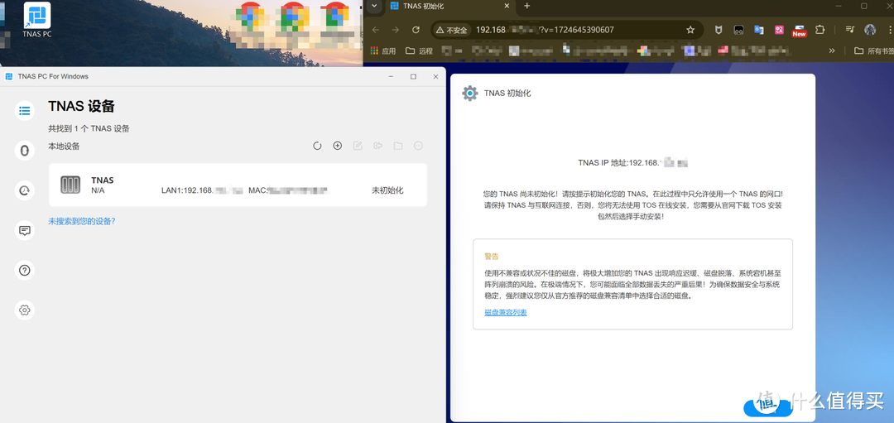Open the 远程 bookmarks folder
Screen dimensions: 894x423
[x=420, y=50]
